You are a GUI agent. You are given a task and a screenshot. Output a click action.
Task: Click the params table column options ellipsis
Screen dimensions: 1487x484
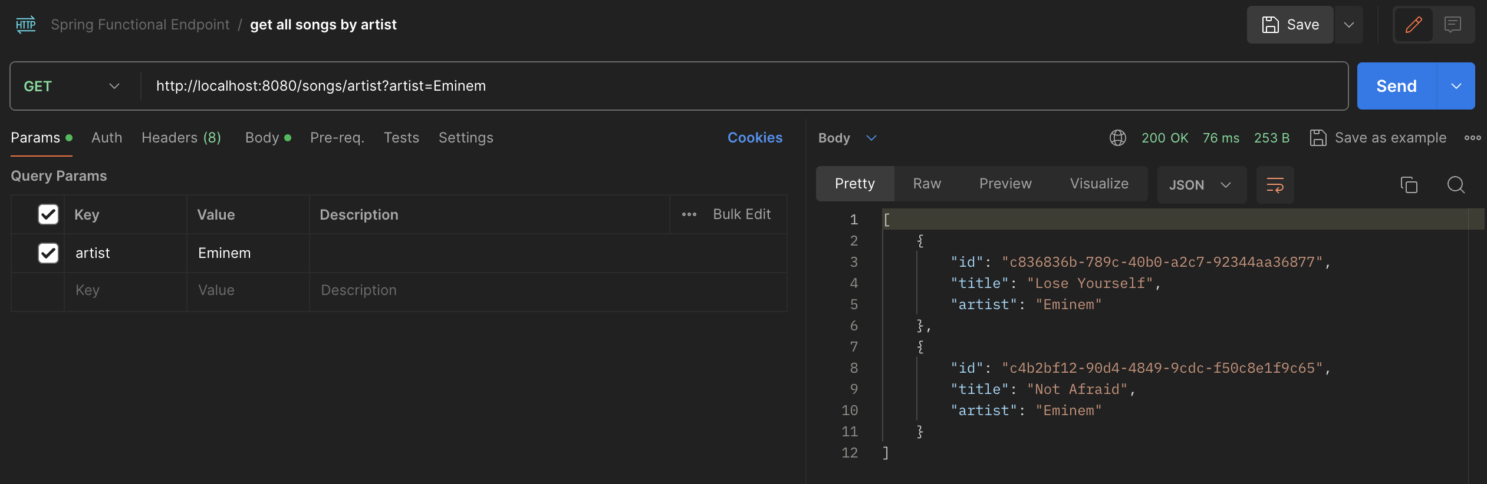(x=689, y=214)
